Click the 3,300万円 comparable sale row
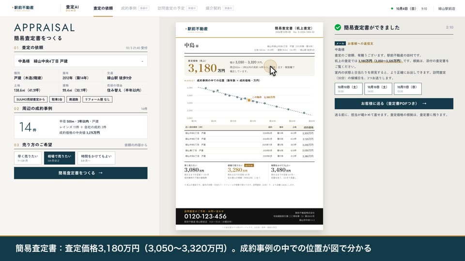Viewport: 465px width, 261px height. click(249, 133)
